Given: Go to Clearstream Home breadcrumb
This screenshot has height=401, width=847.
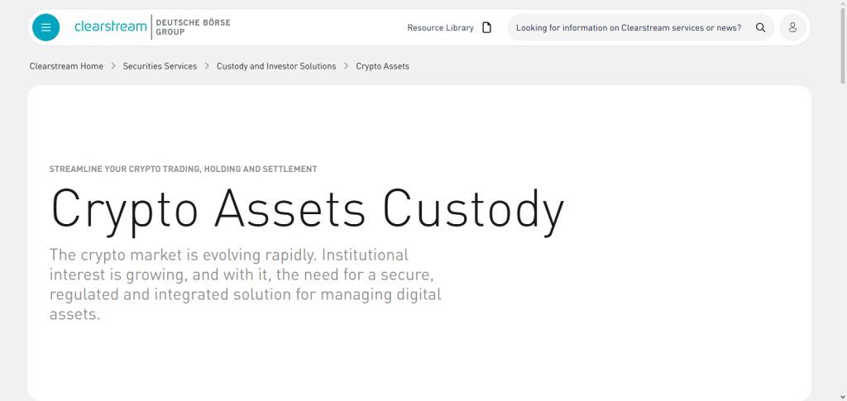Looking at the screenshot, I should click(x=66, y=66).
